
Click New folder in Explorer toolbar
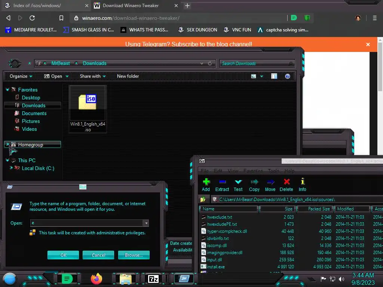(128, 76)
